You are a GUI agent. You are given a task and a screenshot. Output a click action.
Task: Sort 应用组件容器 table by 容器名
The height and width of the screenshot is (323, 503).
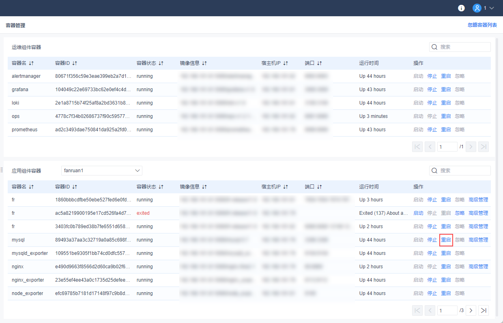pos(31,187)
